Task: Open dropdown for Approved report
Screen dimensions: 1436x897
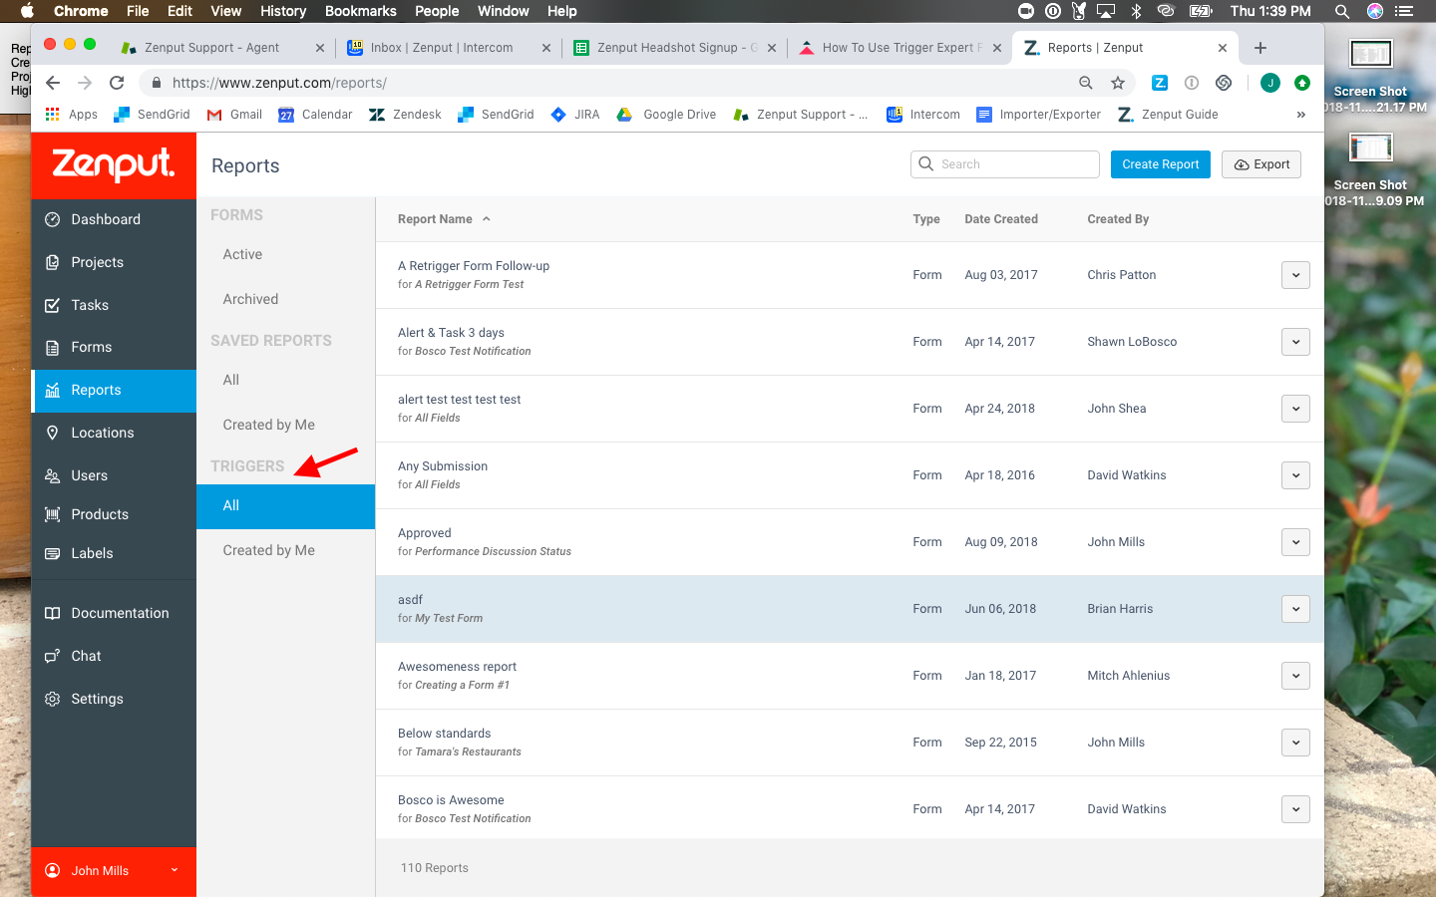Action: 1295,542
